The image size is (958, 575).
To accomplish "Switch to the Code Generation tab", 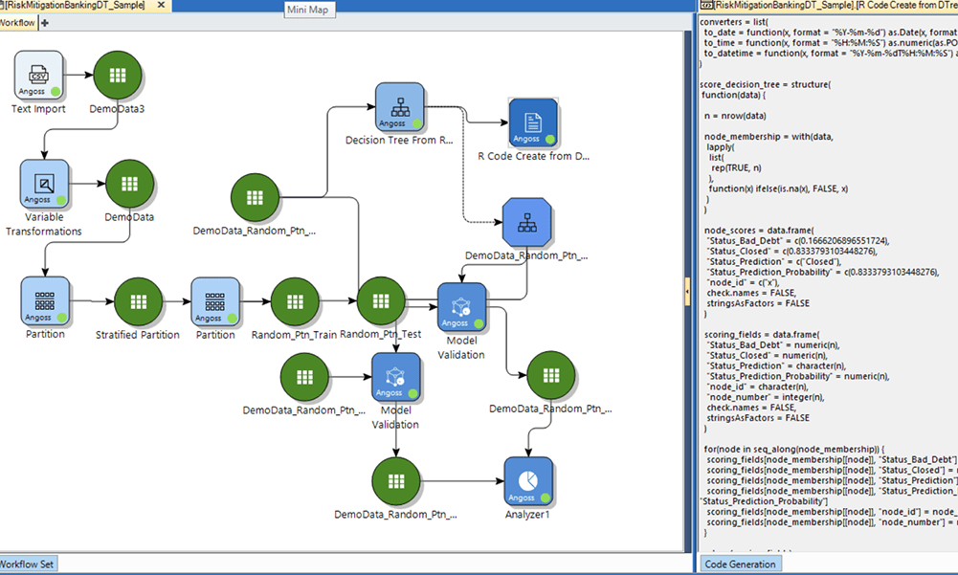I will point(740,564).
